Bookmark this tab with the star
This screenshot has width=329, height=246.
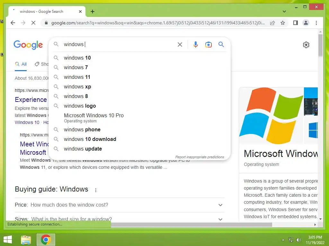[283, 23]
